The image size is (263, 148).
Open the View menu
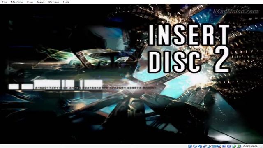30,2
